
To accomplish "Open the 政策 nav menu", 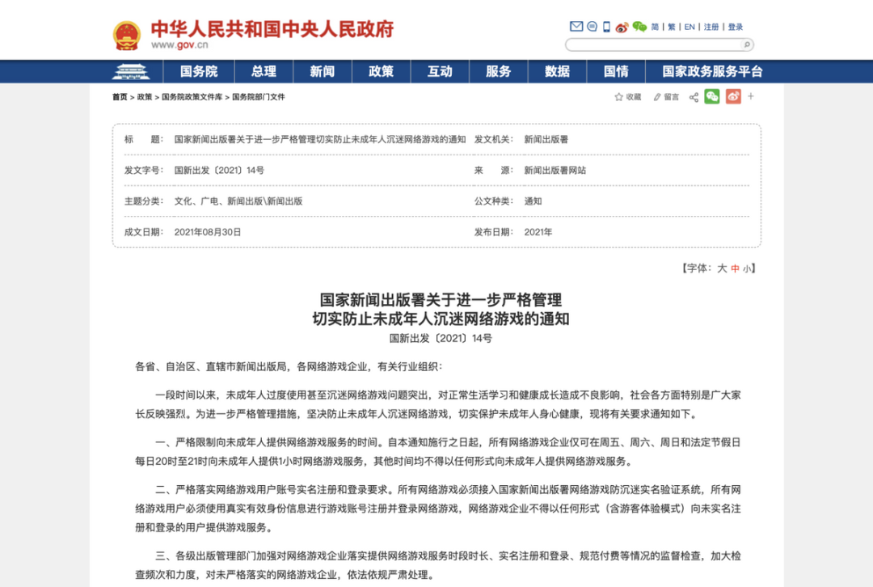I will [382, 71].
